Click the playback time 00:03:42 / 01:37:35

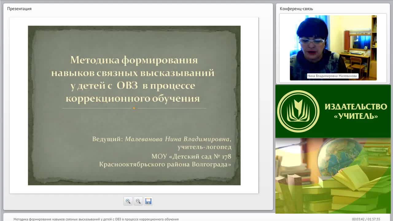click(366, 219)
